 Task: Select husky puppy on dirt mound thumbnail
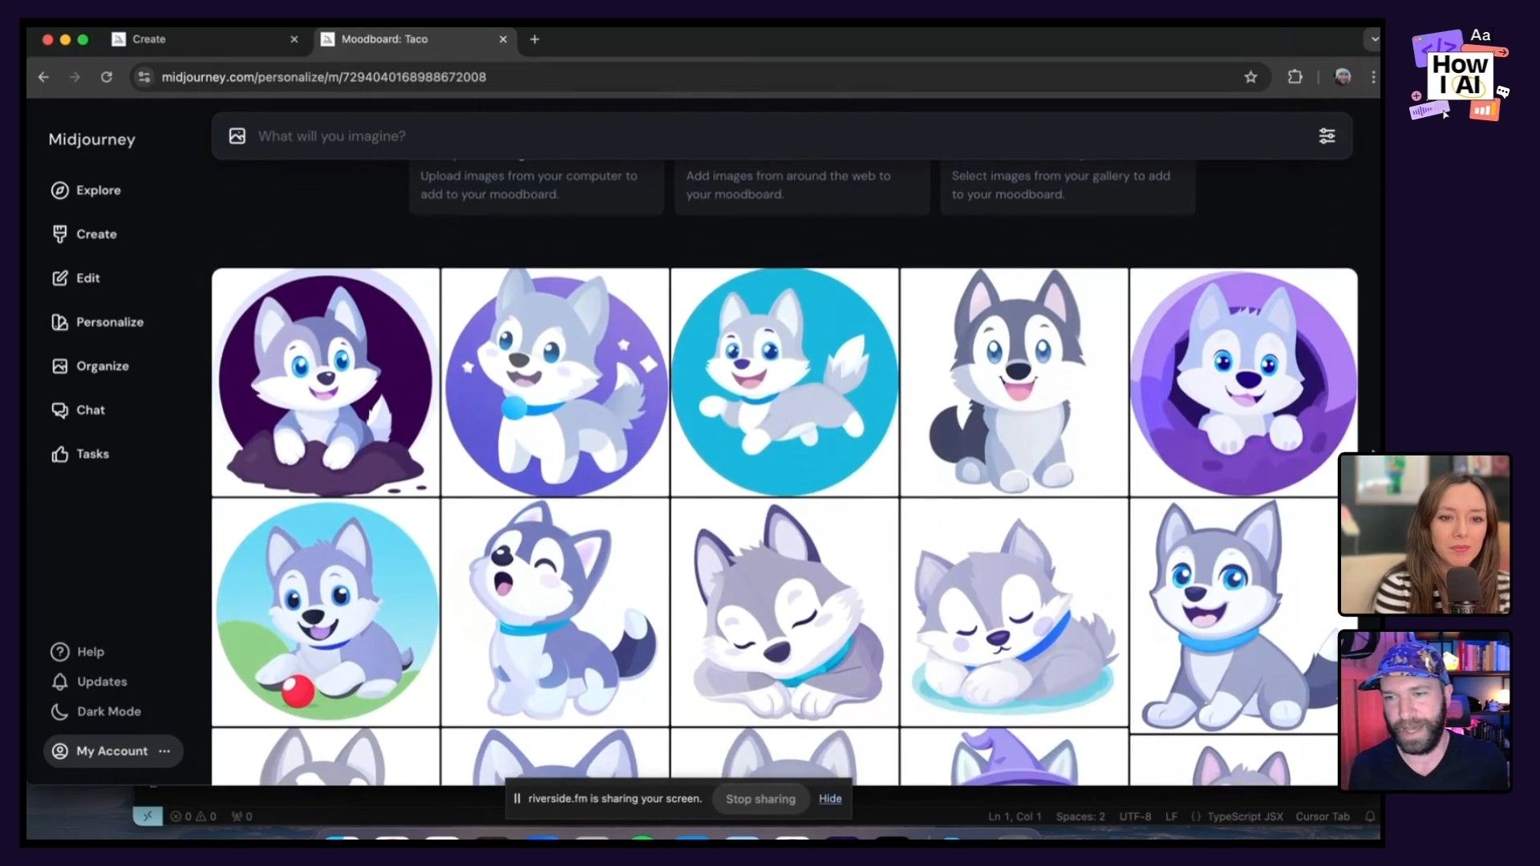pos(326,382)
